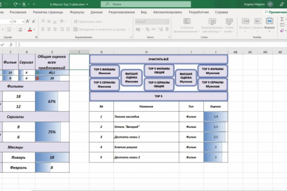Apply comma style number format

click(x=153, y=29)
